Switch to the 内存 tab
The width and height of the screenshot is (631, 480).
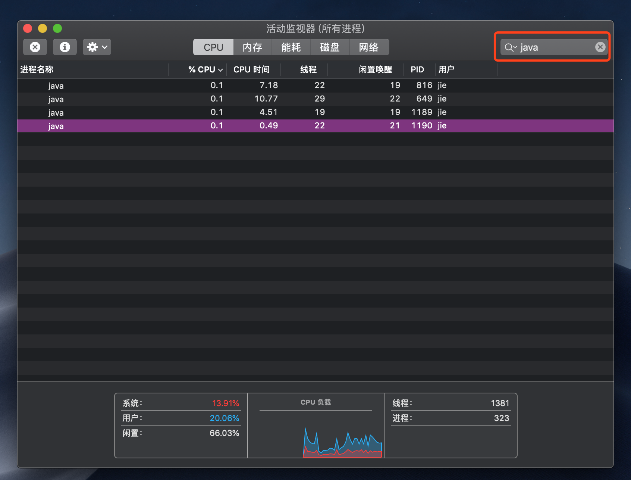point(252,47)
